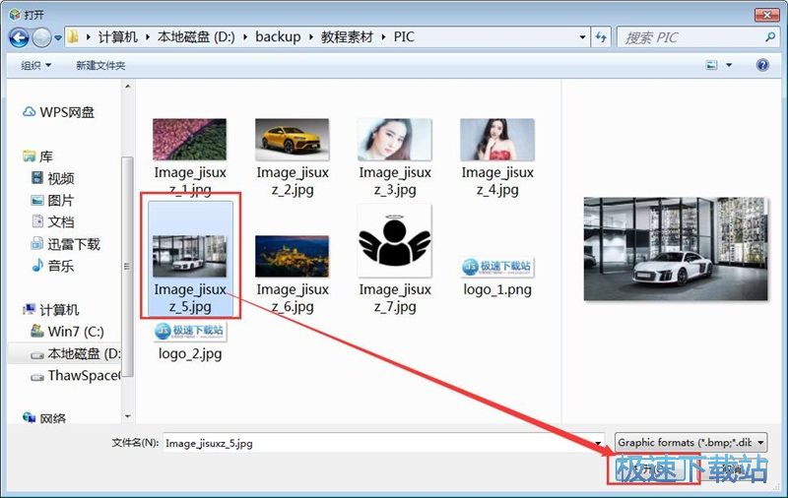Open the 组织 dropdown menu

36,65
